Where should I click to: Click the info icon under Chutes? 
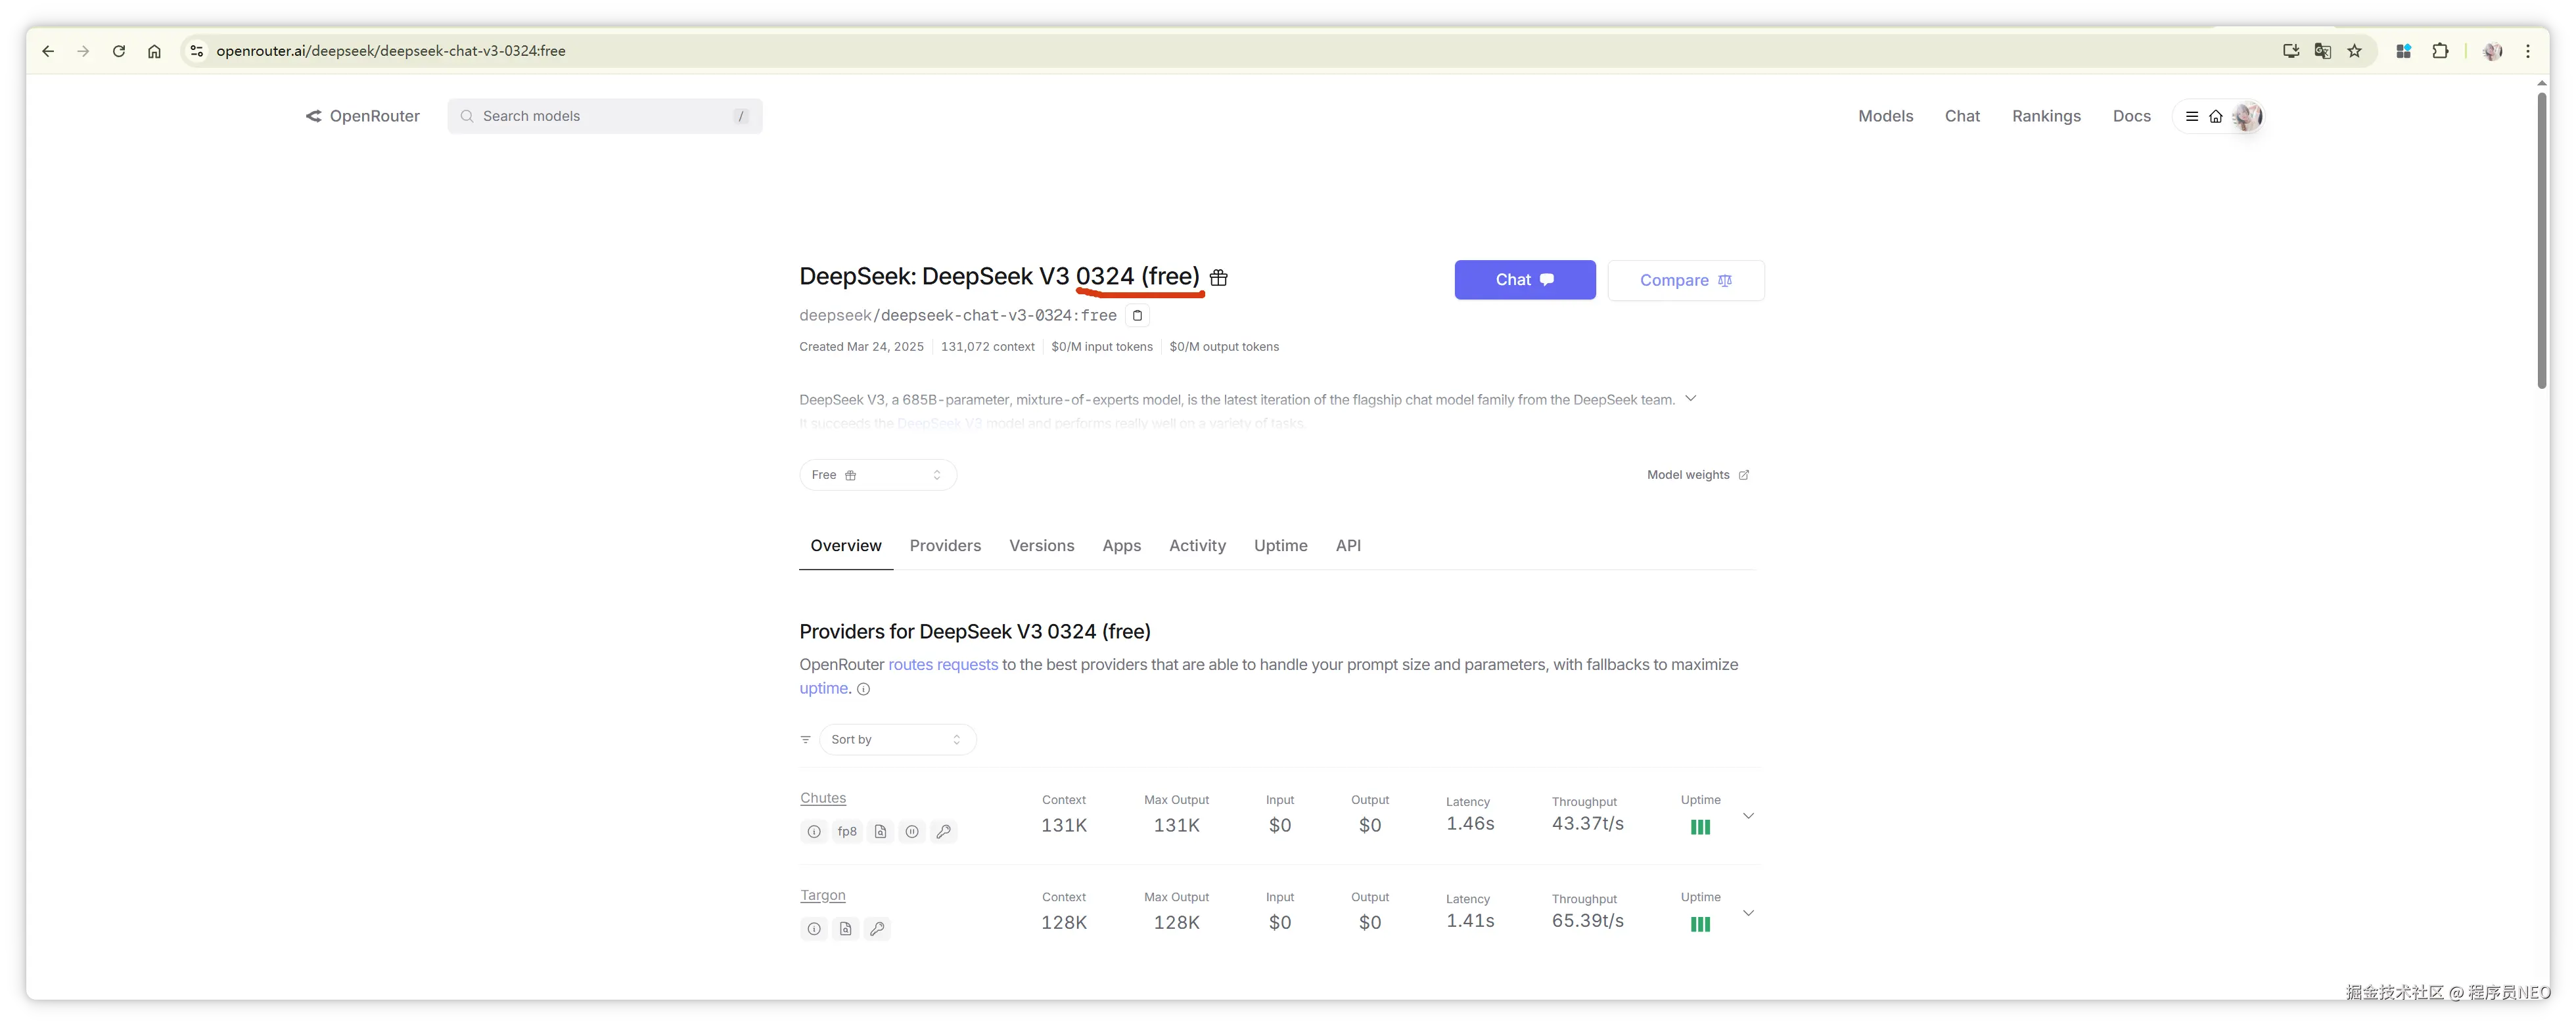(x=814, y=832)
